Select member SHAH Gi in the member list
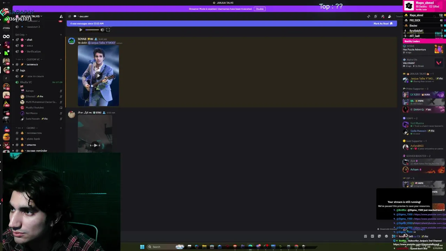This screenshot has width=446, height=251. click(424, 109)
